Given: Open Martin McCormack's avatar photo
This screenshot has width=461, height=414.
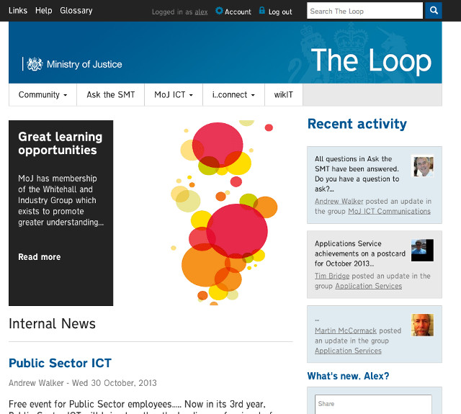Looking at the screenshot, I should click(x=422, y=325).
